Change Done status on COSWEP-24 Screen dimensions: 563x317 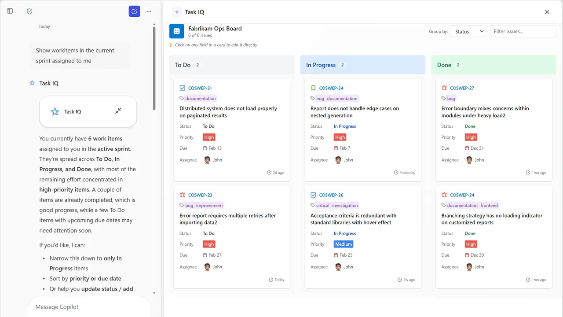(x=470, y=233)
